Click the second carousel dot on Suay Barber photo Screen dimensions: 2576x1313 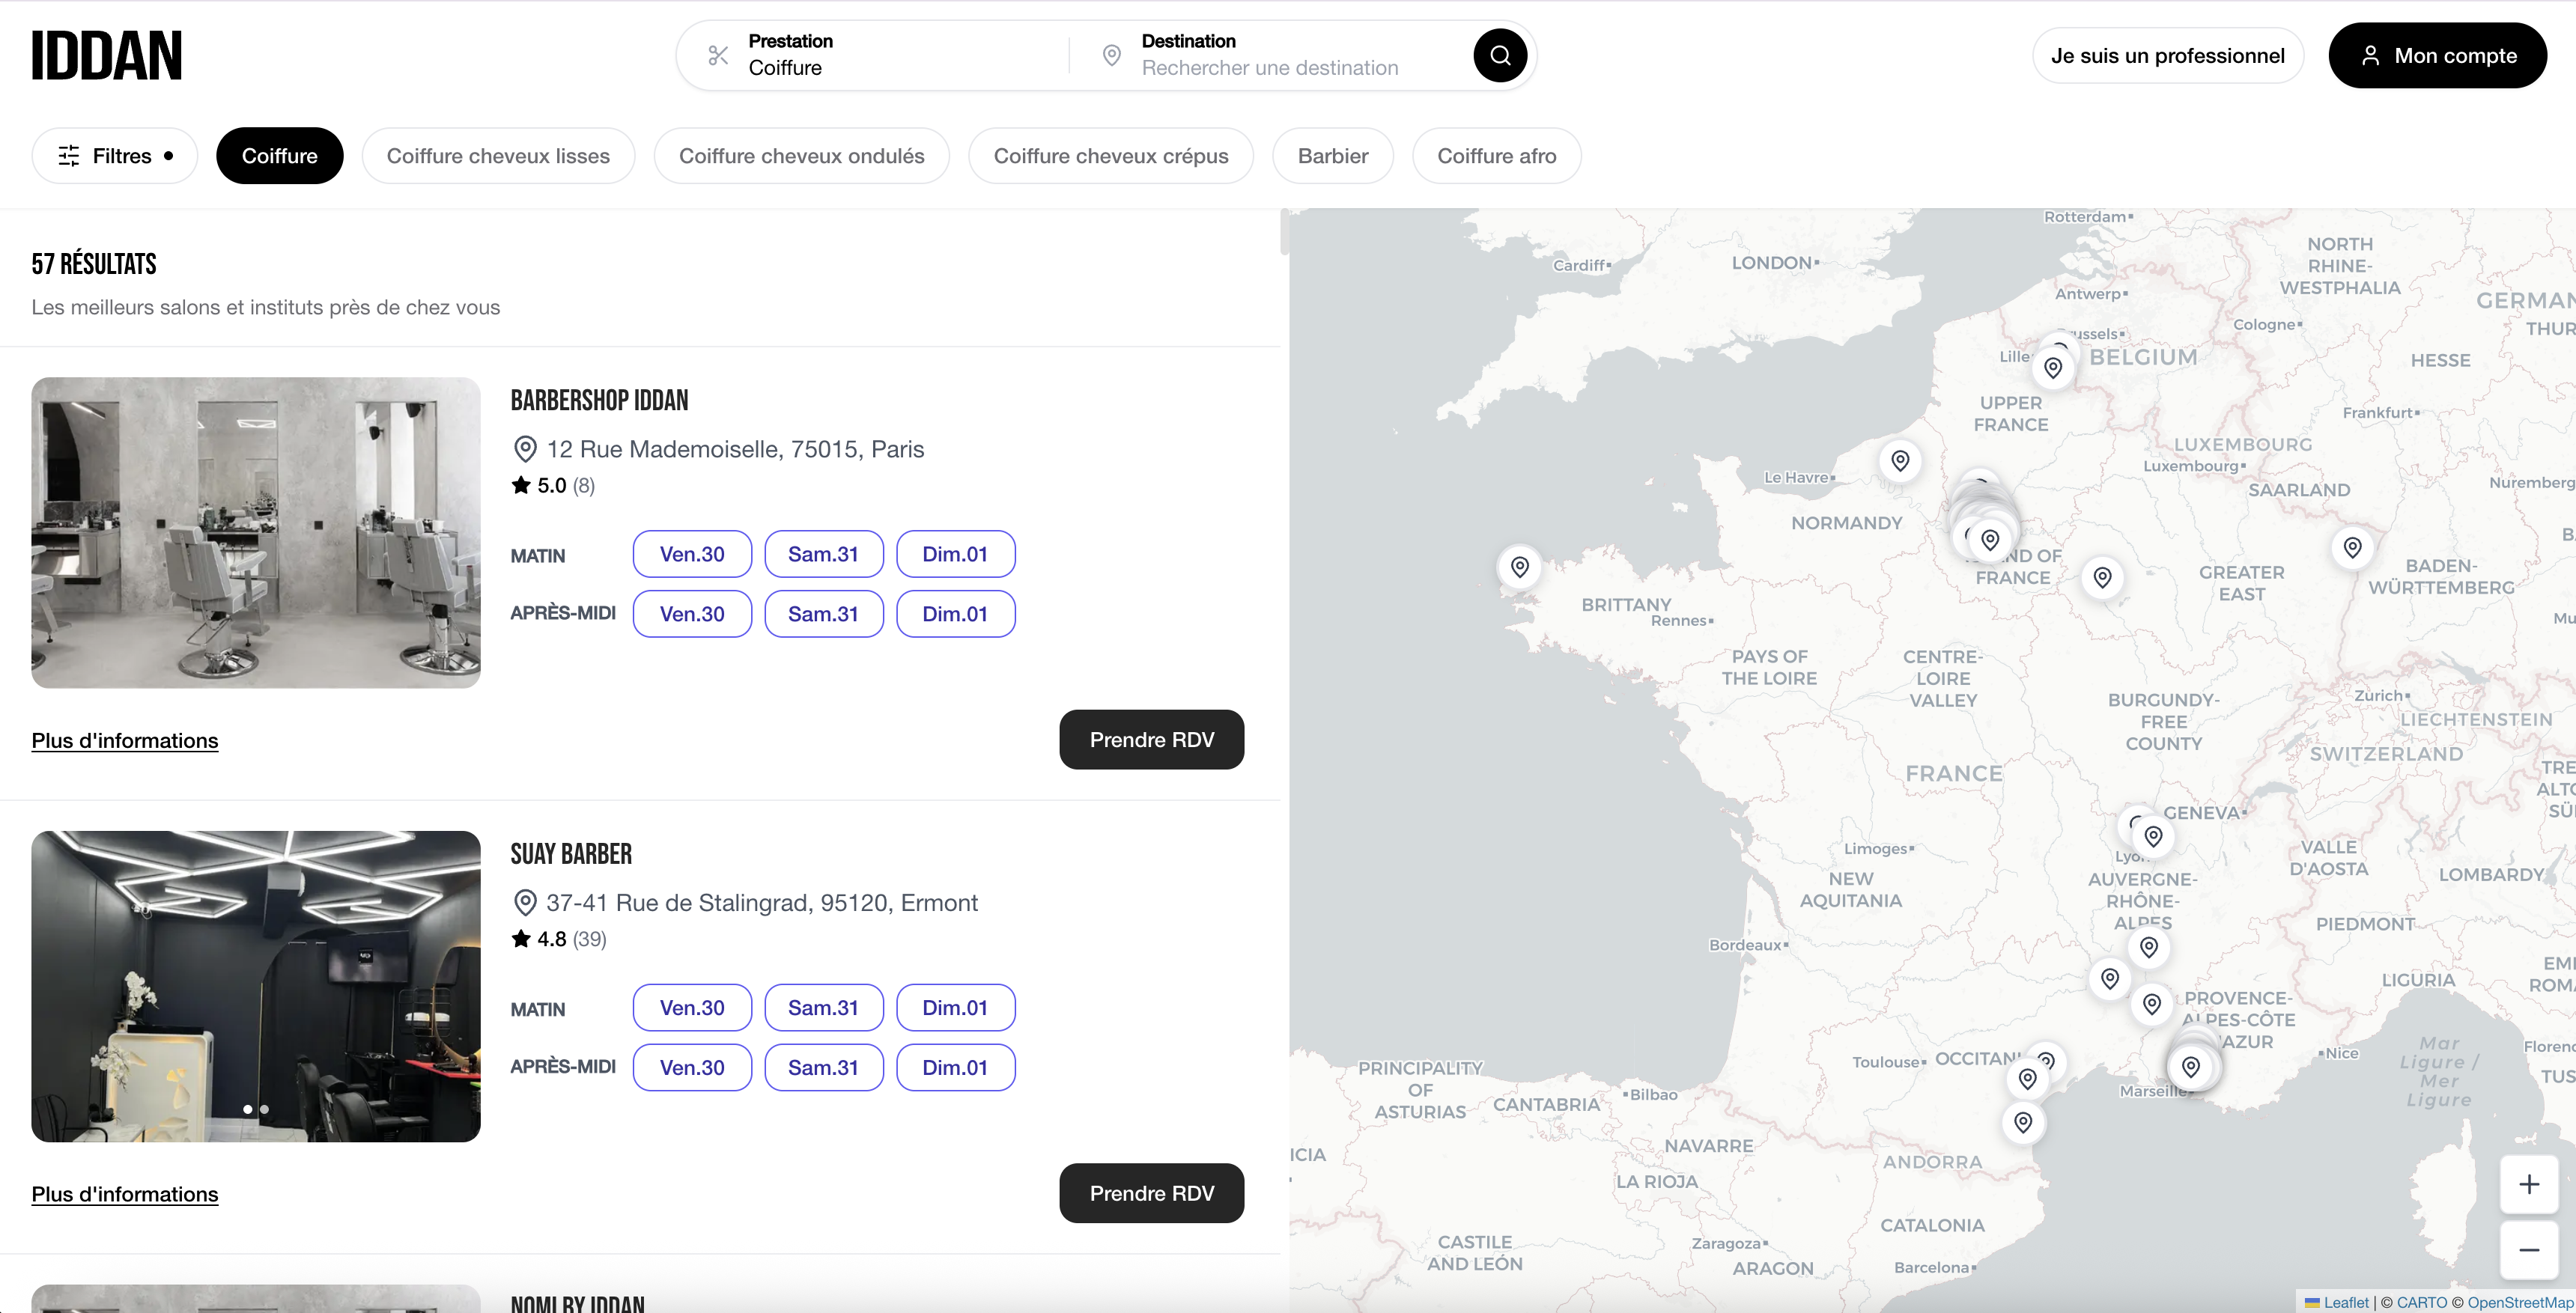265,1110
